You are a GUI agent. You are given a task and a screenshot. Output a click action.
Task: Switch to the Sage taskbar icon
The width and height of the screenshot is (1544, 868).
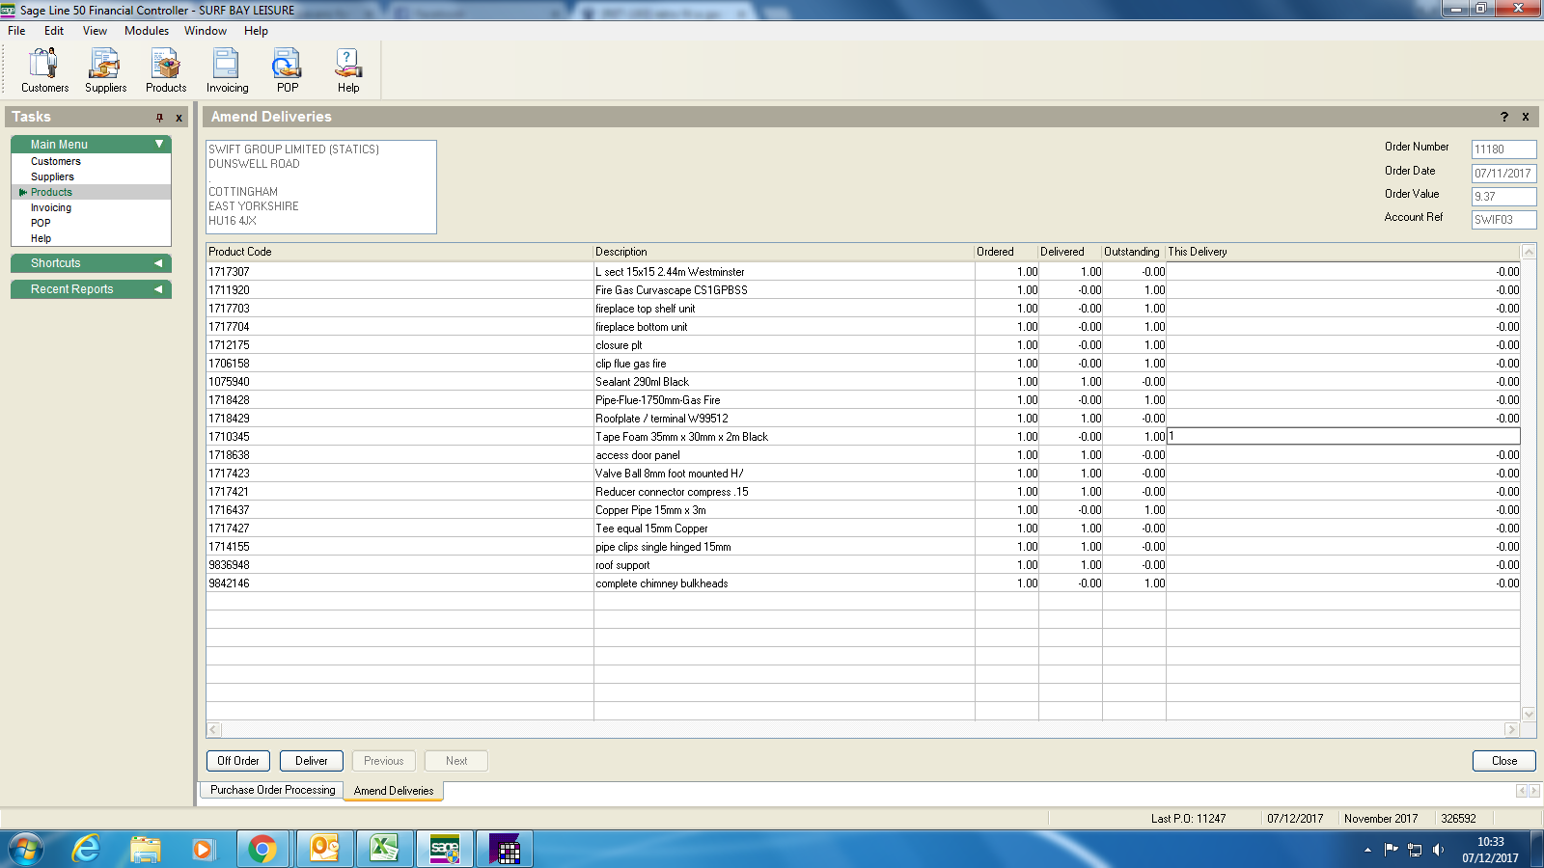click(x=445, y=849)
